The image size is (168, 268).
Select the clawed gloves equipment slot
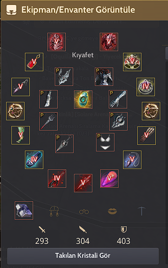[146, 135]
